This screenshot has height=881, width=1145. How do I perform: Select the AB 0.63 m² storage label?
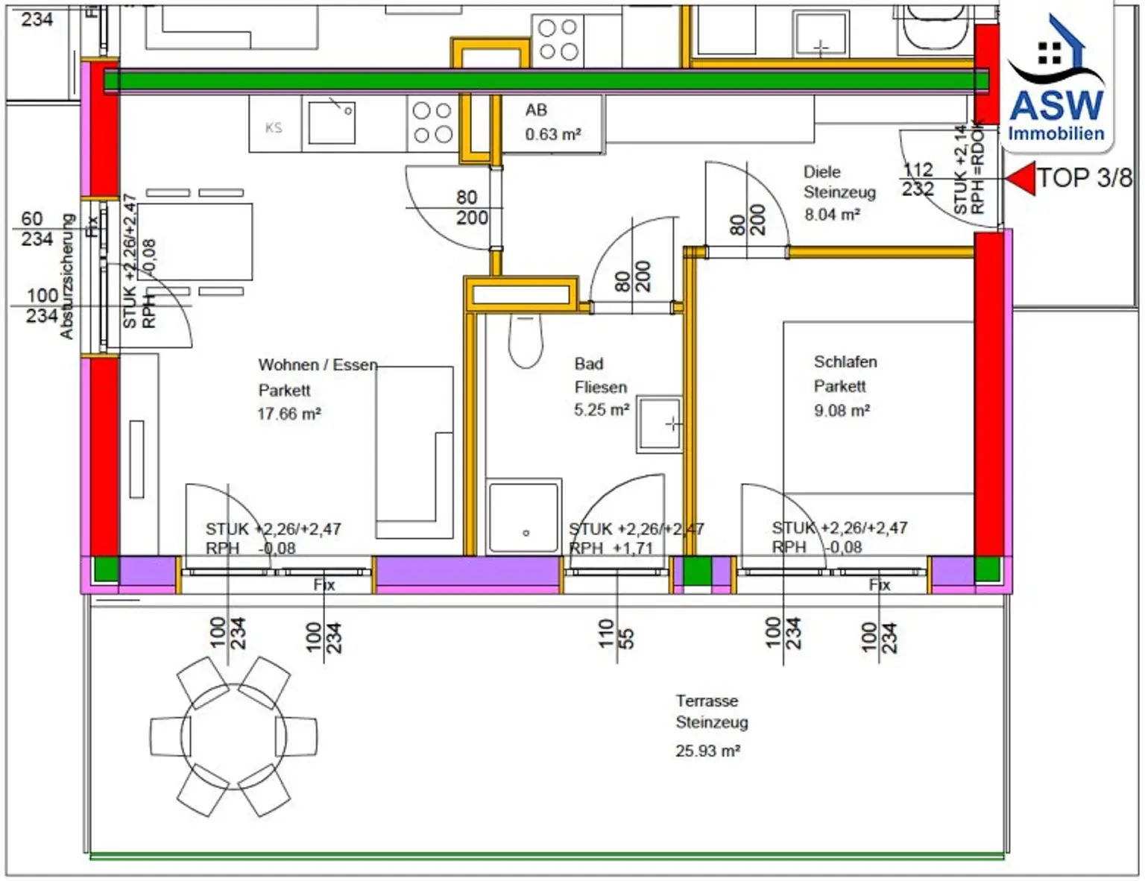click(552, 122)
